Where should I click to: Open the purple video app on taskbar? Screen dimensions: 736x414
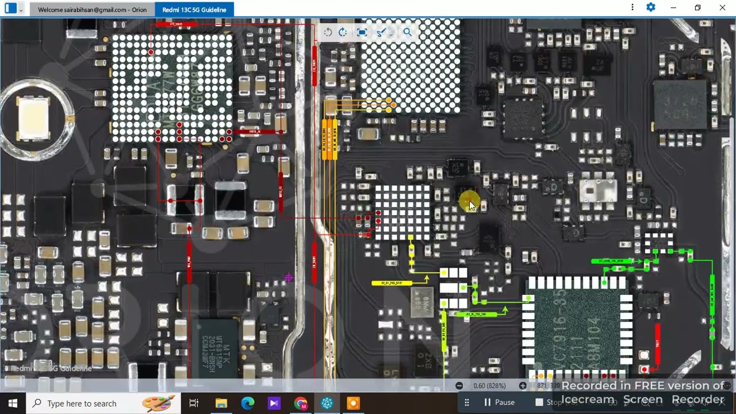(274, 403)
